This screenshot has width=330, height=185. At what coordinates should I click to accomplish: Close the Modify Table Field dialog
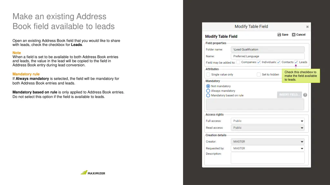click(x=307, y=27)
